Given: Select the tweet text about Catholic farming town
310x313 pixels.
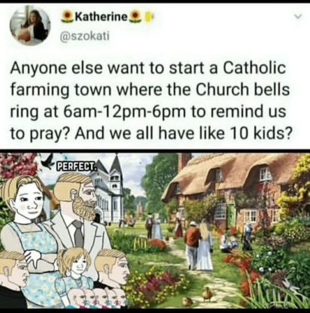Looking at the screenshot, I should coord(150,100).
